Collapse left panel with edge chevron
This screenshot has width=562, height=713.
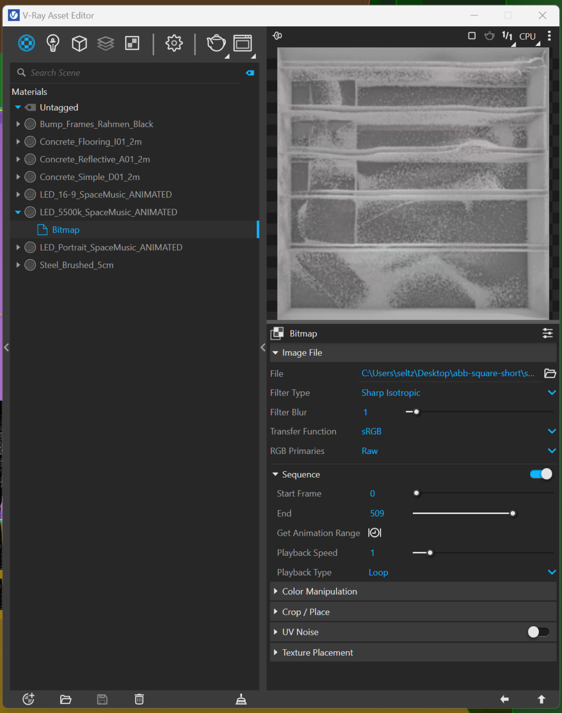click(x=6, y=347)
